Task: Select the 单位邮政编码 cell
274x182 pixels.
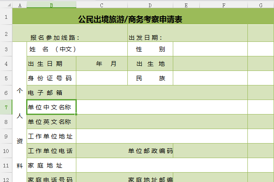Action: point(150,151)
